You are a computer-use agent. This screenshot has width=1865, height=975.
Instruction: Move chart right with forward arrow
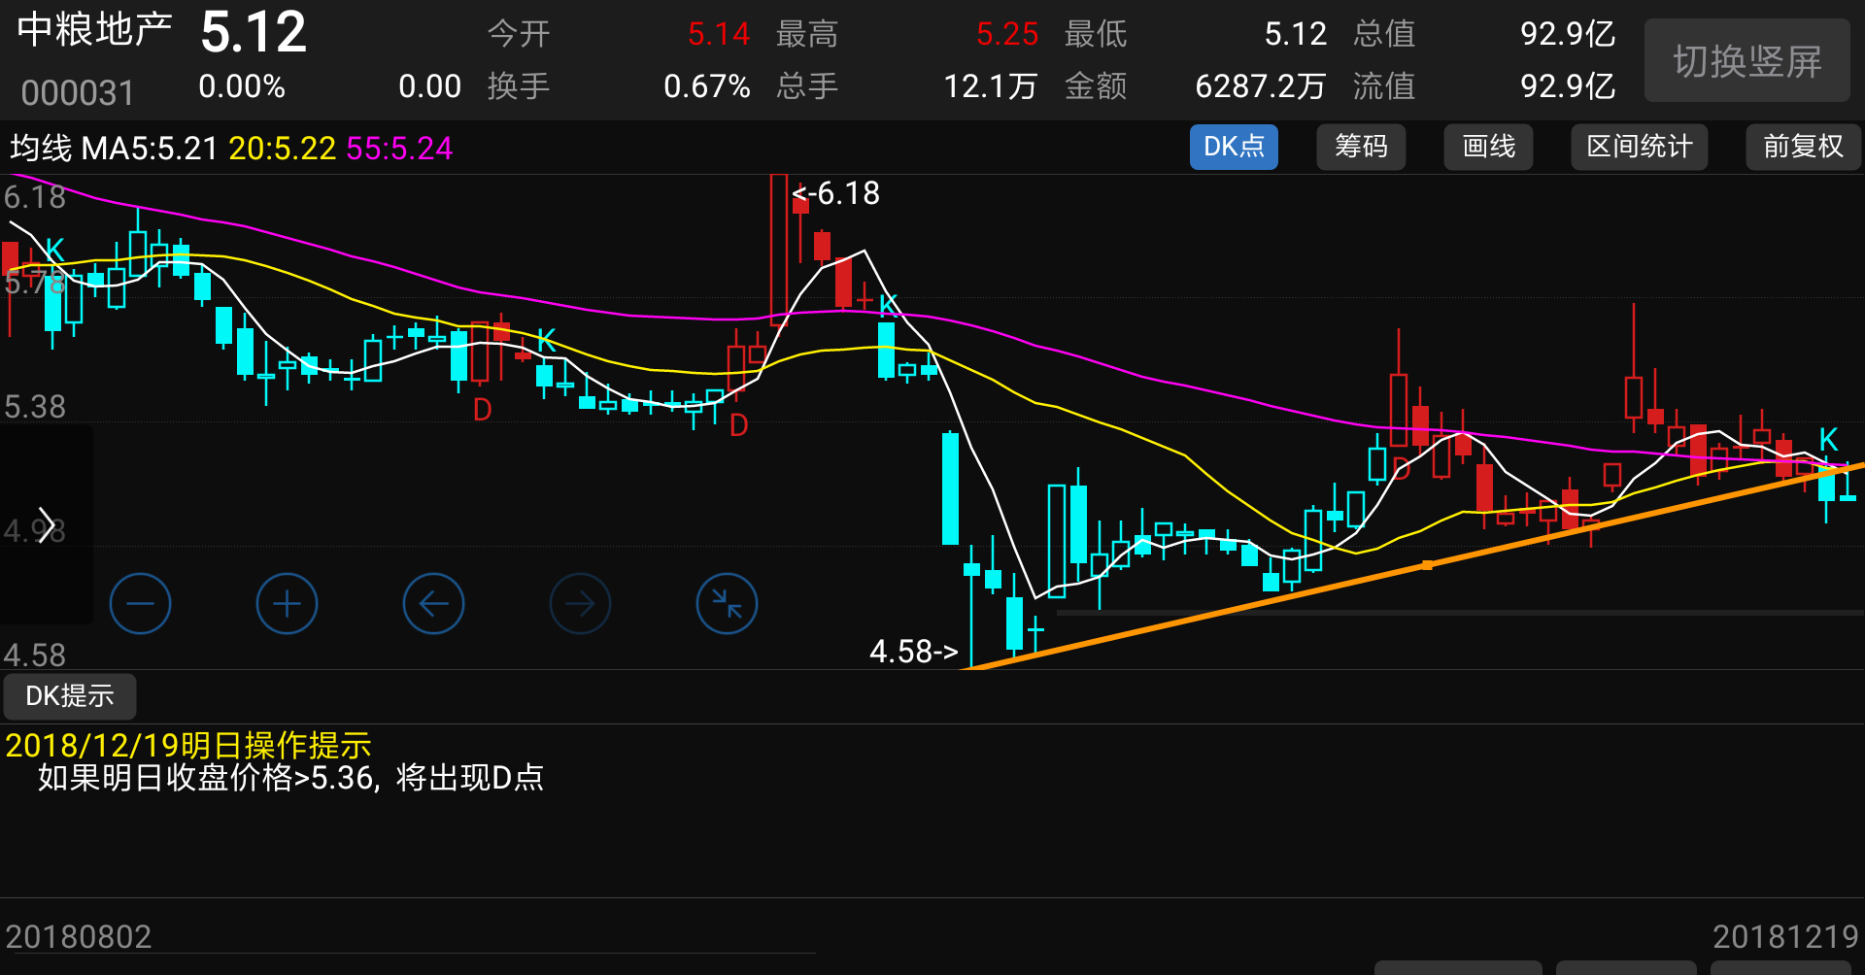[x=580, y=604]
